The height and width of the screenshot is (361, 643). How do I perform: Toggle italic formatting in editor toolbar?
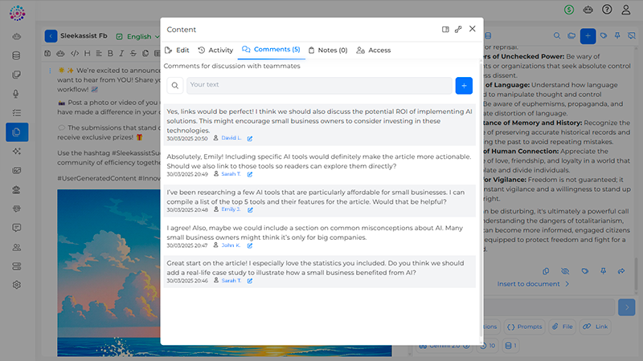pyautogui.click(x=121, y=53)
